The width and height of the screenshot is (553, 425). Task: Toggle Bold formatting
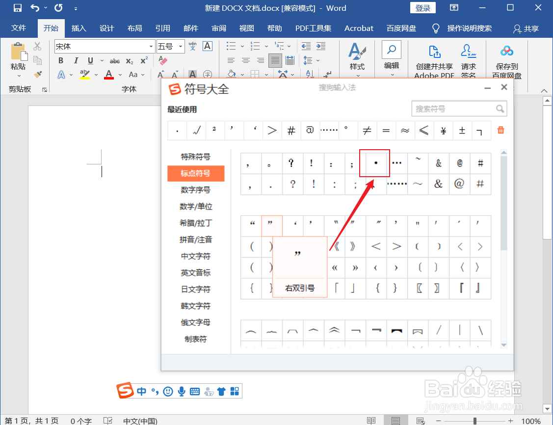click(61, 61)
